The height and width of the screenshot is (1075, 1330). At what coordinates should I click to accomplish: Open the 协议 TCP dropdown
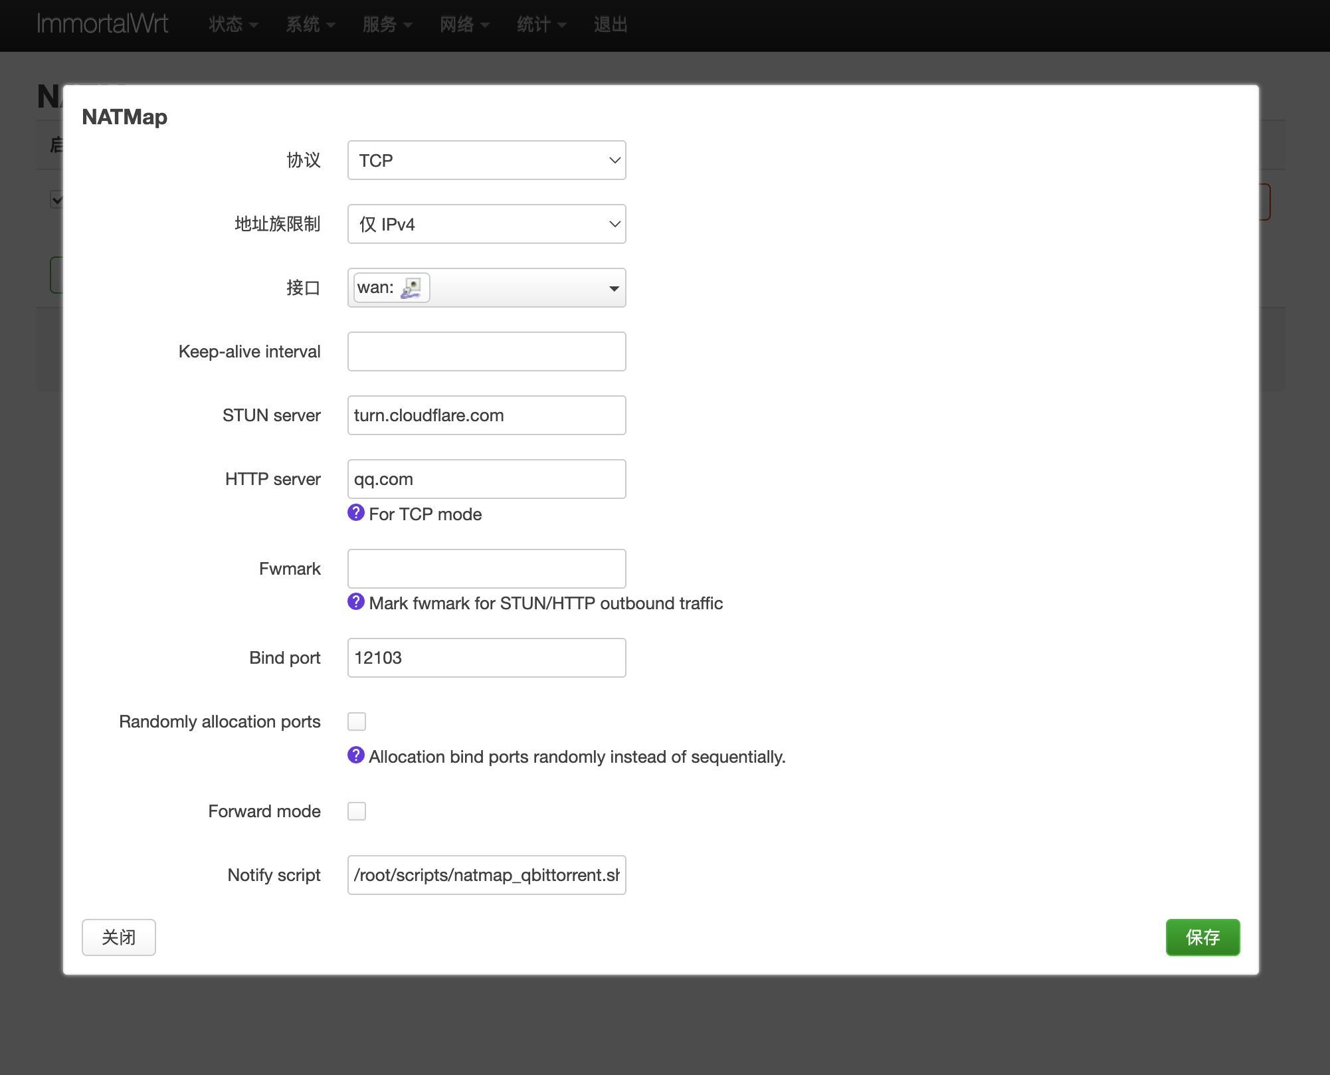click(486, 160)
